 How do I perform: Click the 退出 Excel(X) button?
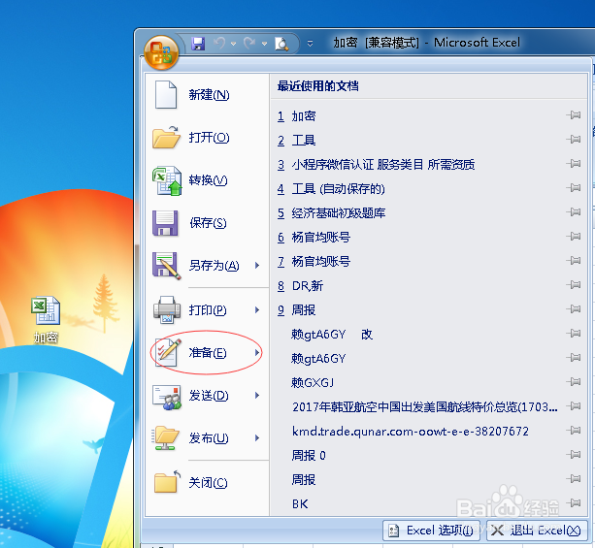point(536,531)
